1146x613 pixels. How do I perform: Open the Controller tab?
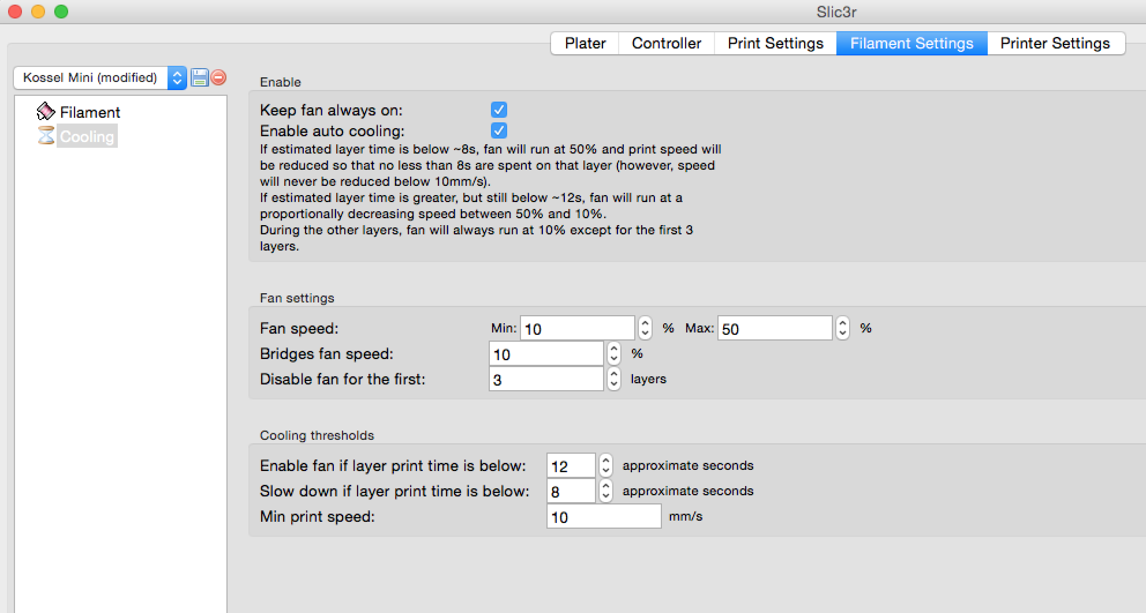click(666, 43)
